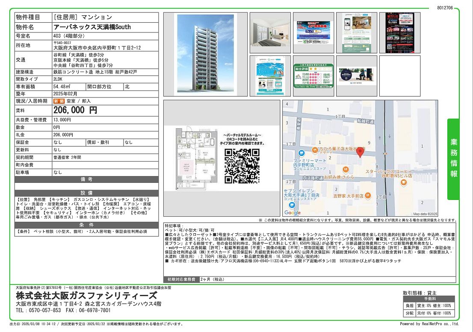Click the property name アーバネックス天満橋South
This screenshot has height=332, width=473.
tap(92, 27)
